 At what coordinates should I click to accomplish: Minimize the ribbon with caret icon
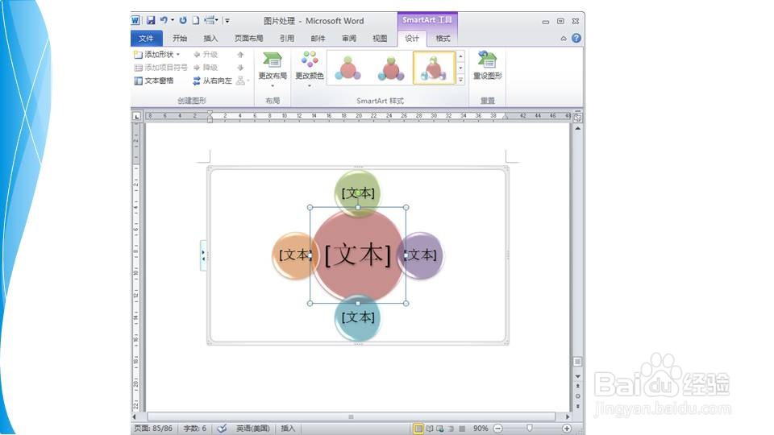tap(564, 39)
